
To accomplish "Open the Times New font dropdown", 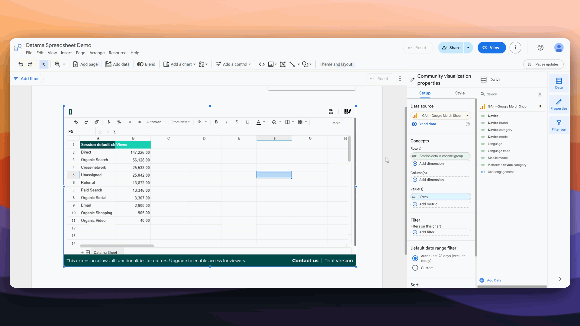I will click(181, 122).
